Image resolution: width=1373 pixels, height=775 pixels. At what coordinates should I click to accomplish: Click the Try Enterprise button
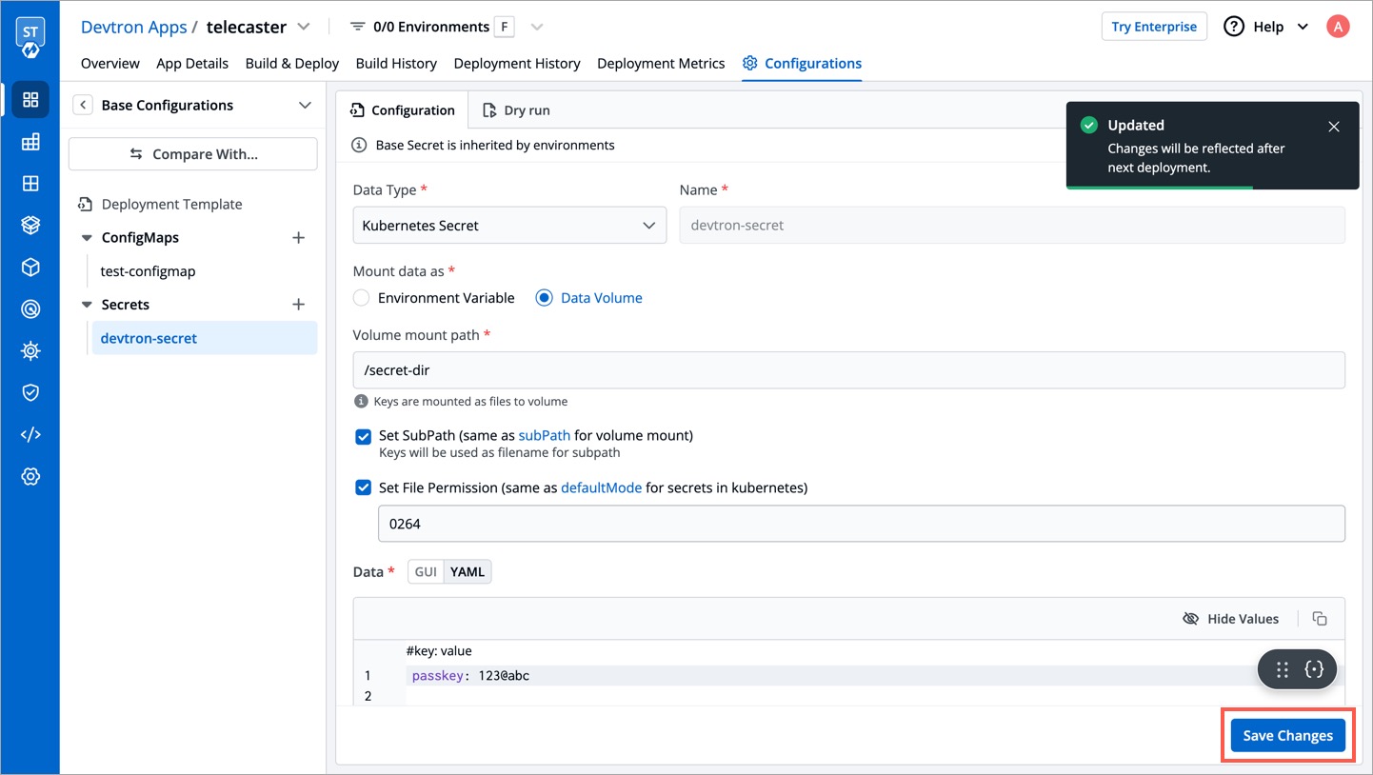pos(1153,26)
